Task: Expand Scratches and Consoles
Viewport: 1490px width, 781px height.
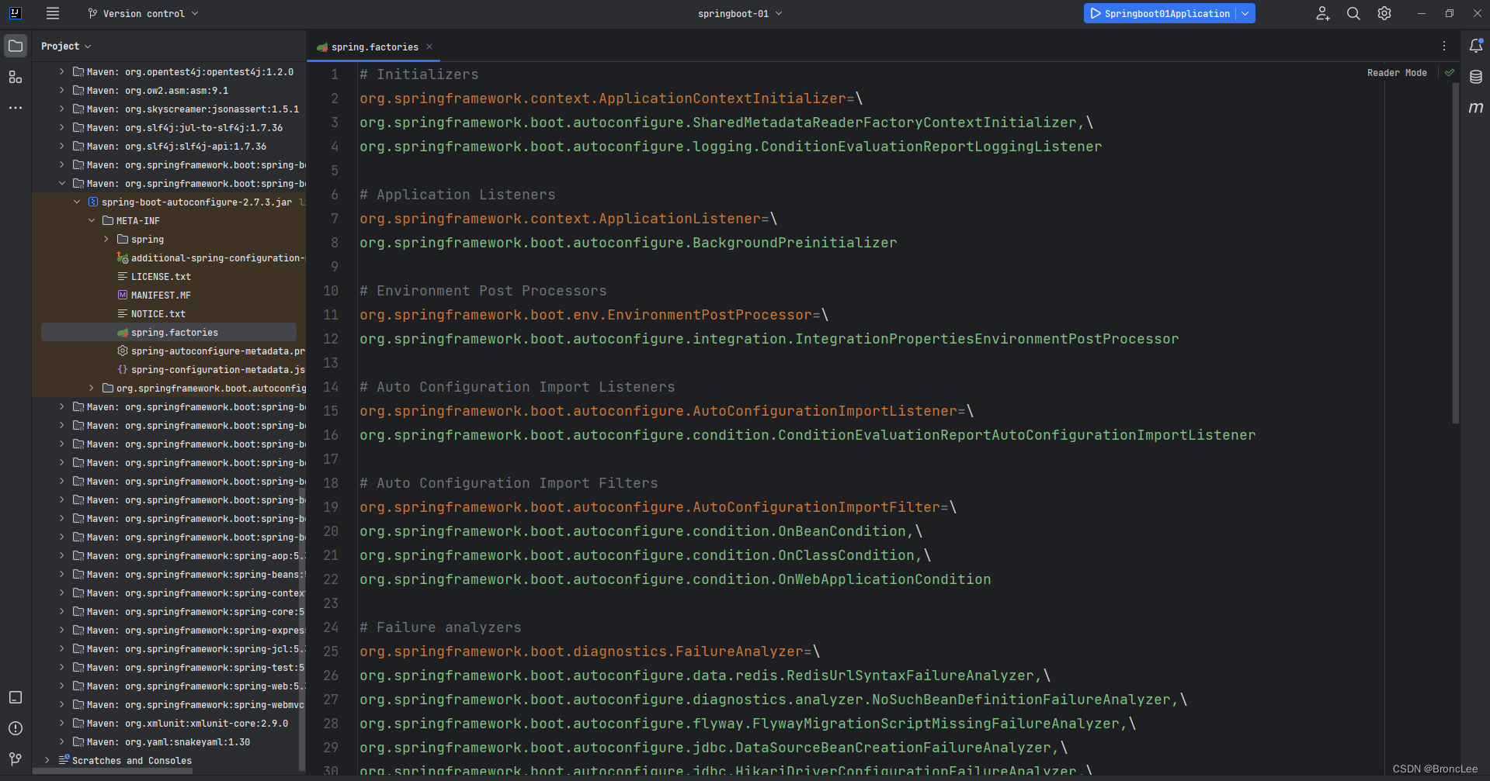Action: pos(47,760)
